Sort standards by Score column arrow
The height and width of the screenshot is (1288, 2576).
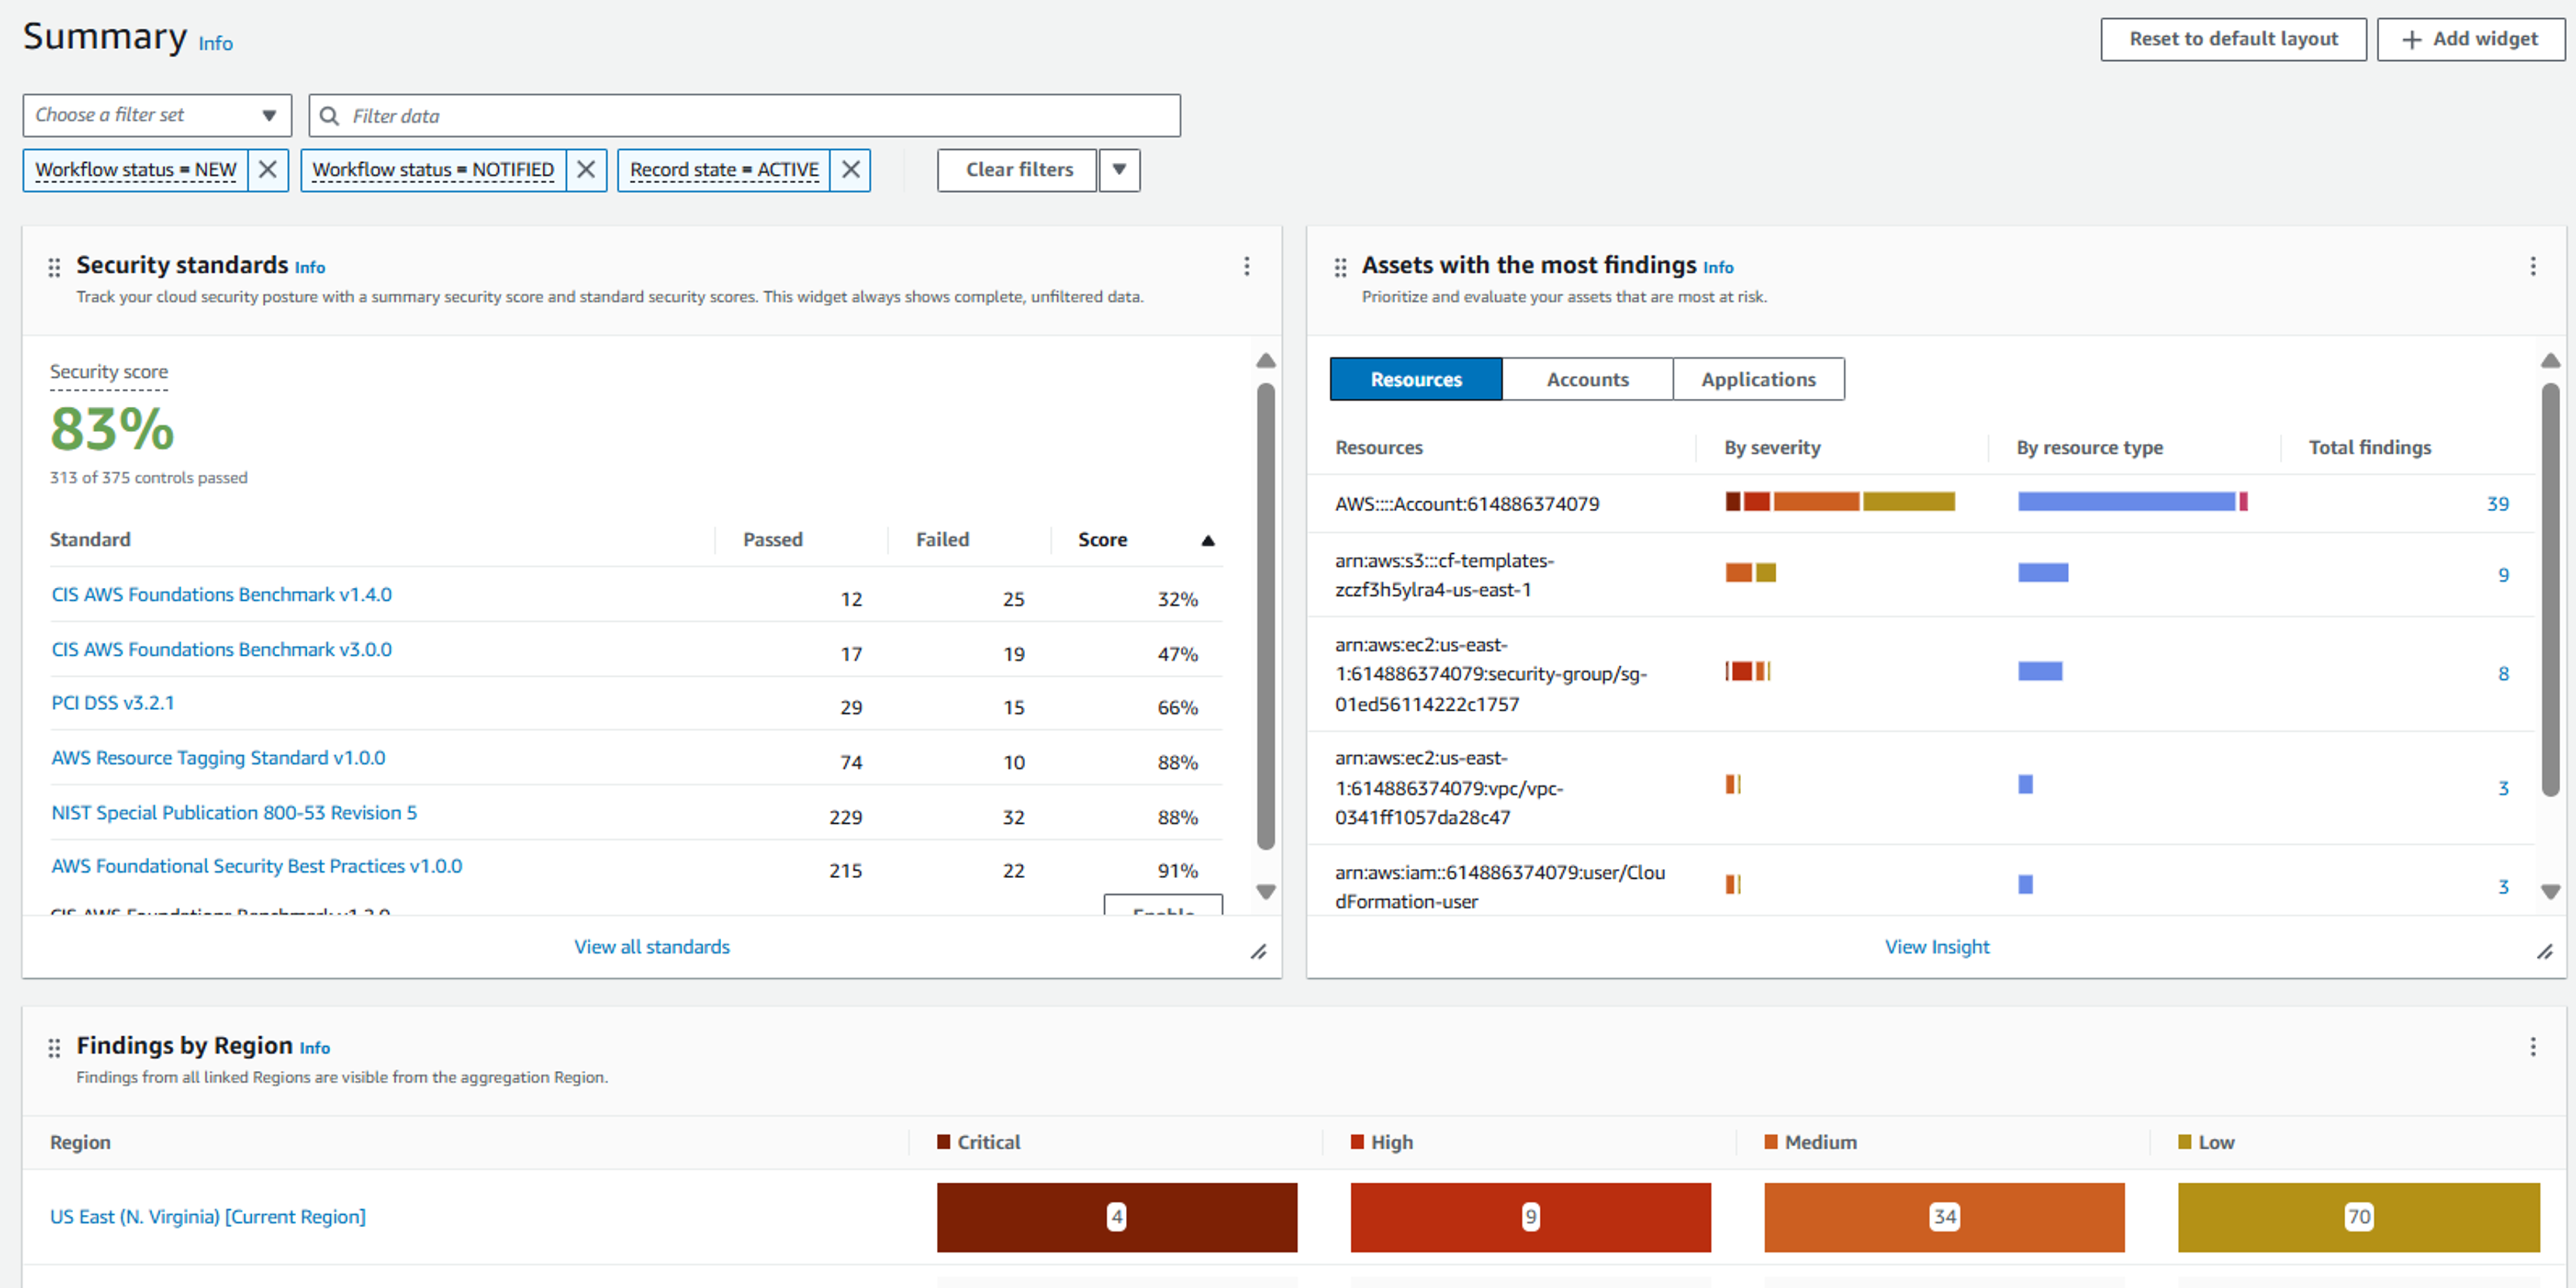point(1207,540)
